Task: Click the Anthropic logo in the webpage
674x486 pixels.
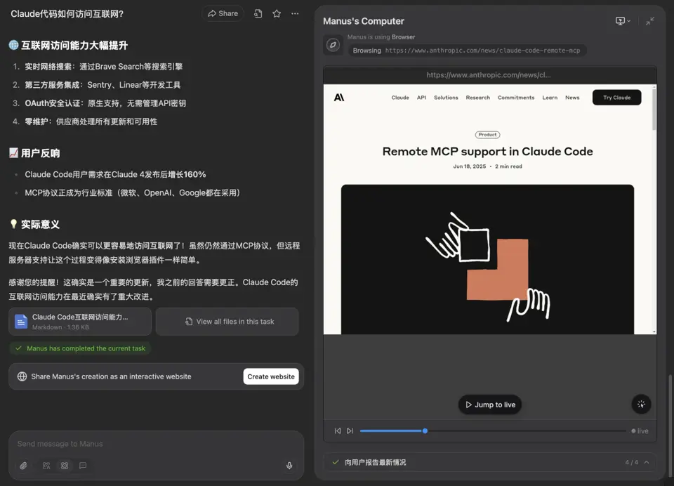Action: pos(339,98)
